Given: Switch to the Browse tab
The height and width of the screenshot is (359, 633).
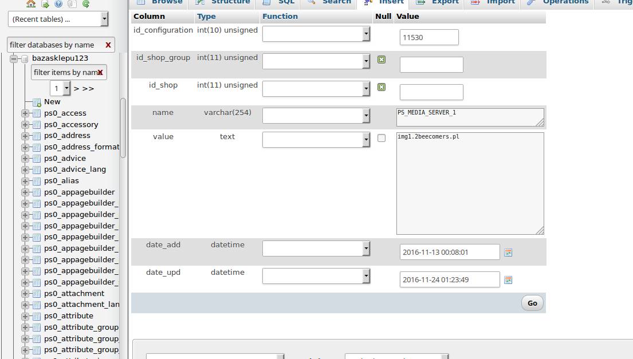Looking at the screenshot, I should (159, 2).
